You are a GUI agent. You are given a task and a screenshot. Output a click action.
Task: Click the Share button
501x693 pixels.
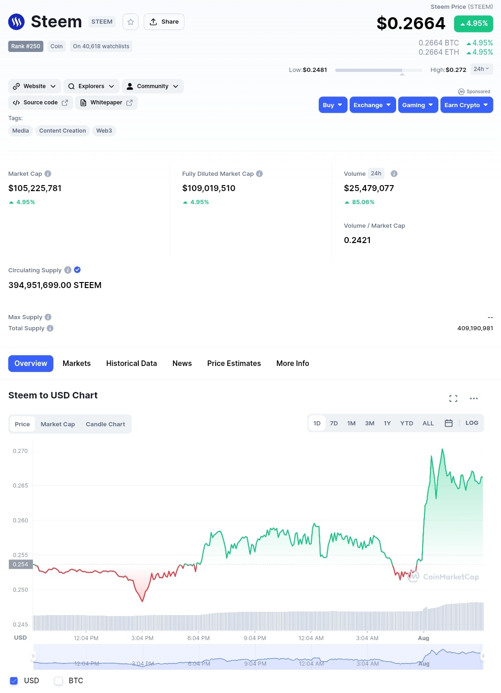pyautogui.click(x=164, y=22)
